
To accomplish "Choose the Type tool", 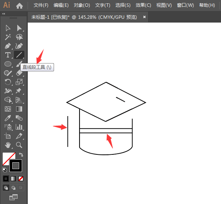I will [8, 55].
